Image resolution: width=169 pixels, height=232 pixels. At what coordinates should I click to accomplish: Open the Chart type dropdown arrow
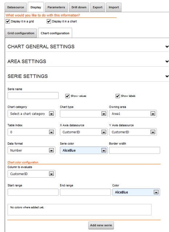(x=104, y=114)
